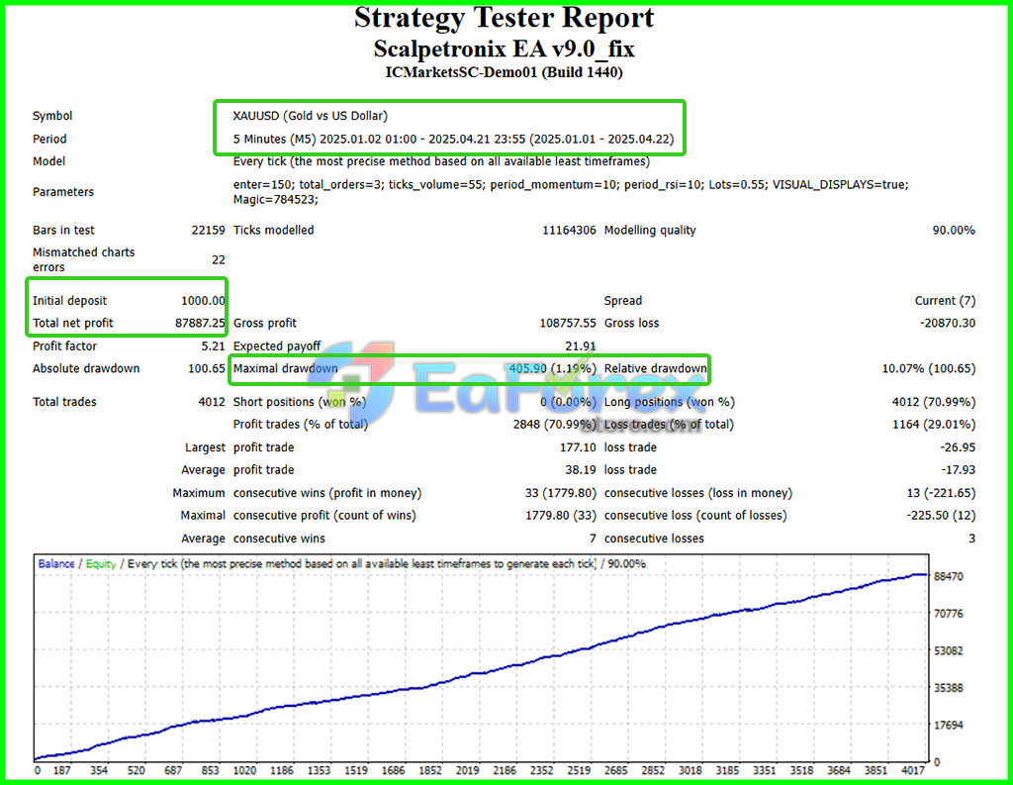Select the average consecutive losses value 3
The image size is (1013, 785).
[x=971, y=539]
